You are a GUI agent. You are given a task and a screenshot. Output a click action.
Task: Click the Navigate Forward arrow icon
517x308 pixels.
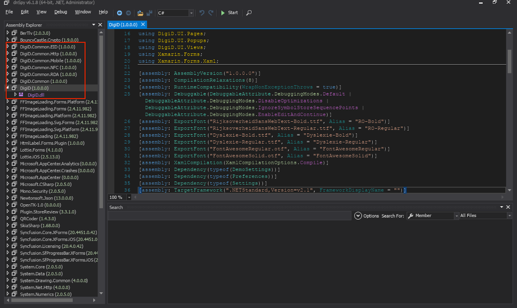(128, 13)
